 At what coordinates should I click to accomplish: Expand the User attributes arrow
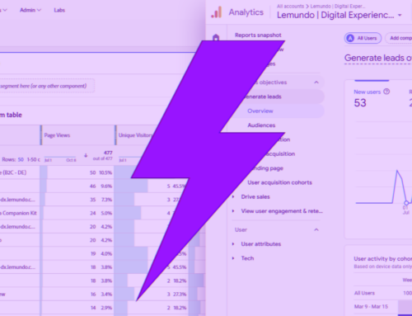(x=233, y=244)
